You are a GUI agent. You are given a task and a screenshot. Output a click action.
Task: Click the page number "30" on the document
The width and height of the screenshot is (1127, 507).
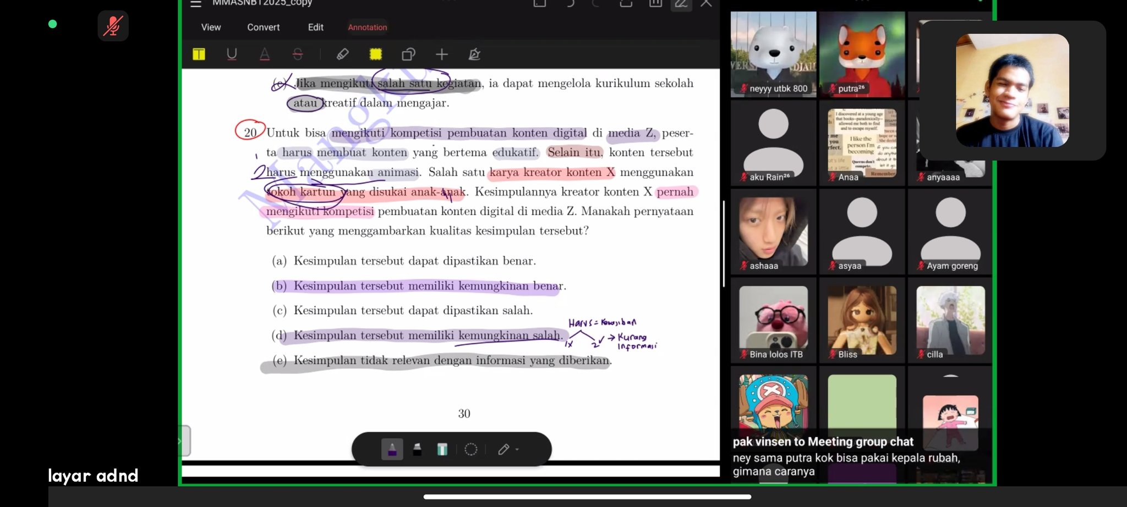(464, 414)
